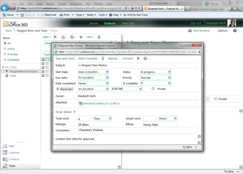The height and width of the screenshot is (174, 243).
Task: Switch to Team Site tab
Action: click(128, 23)
